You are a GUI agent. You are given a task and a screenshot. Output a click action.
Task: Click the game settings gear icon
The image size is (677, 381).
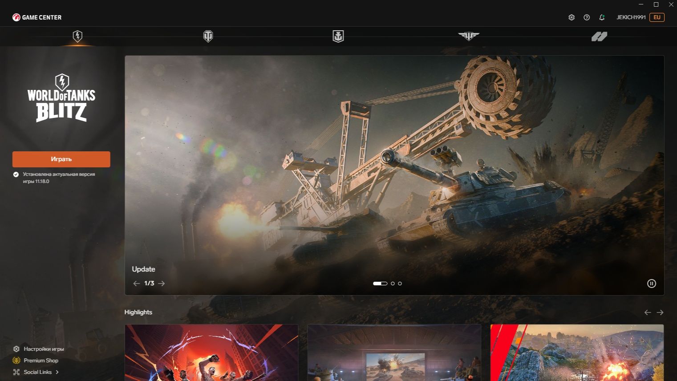(16, 349)
